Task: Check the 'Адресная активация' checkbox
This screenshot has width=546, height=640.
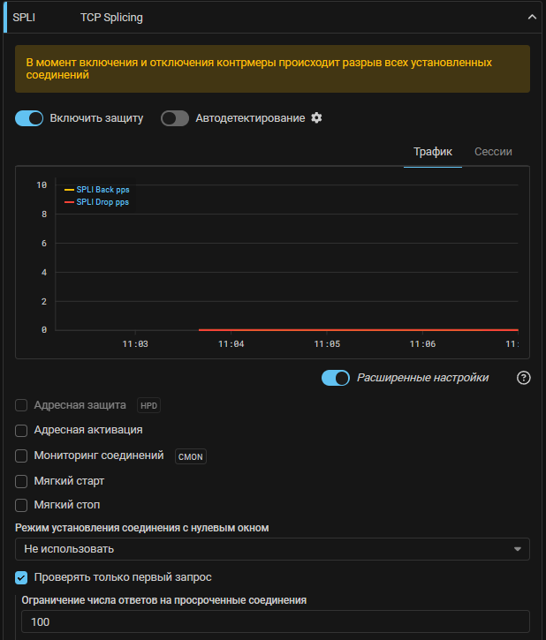Action: click(x=22, y=430)
